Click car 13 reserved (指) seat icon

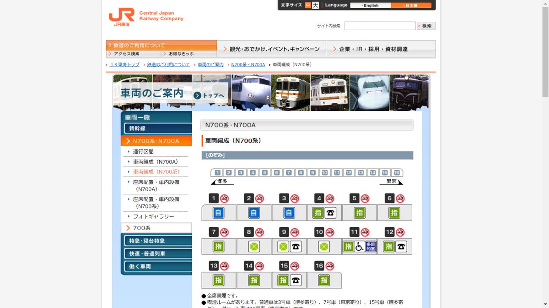click(x=218, y=280)
